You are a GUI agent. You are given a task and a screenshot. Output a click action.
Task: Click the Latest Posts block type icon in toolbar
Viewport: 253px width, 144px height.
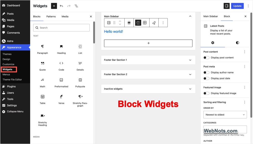click(109, 23)
